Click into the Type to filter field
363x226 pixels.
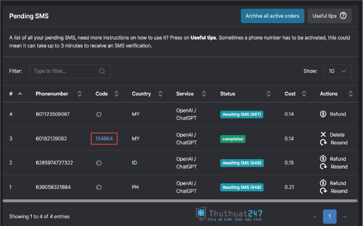click(69, 71)
